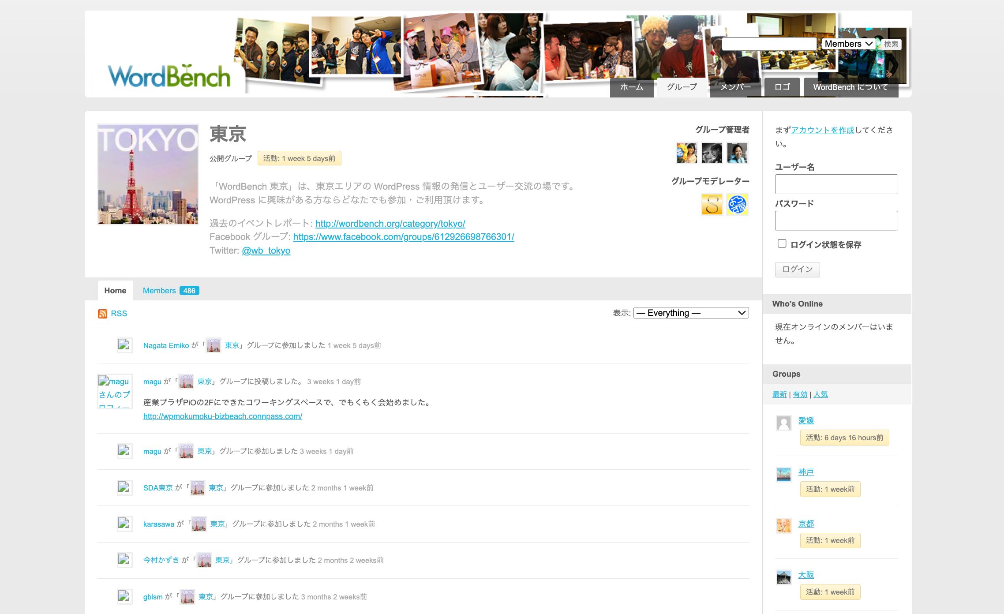Click into the ユーザー名 input field
The width and height of the screenshot is (1004, 614).
coord(836,184)
